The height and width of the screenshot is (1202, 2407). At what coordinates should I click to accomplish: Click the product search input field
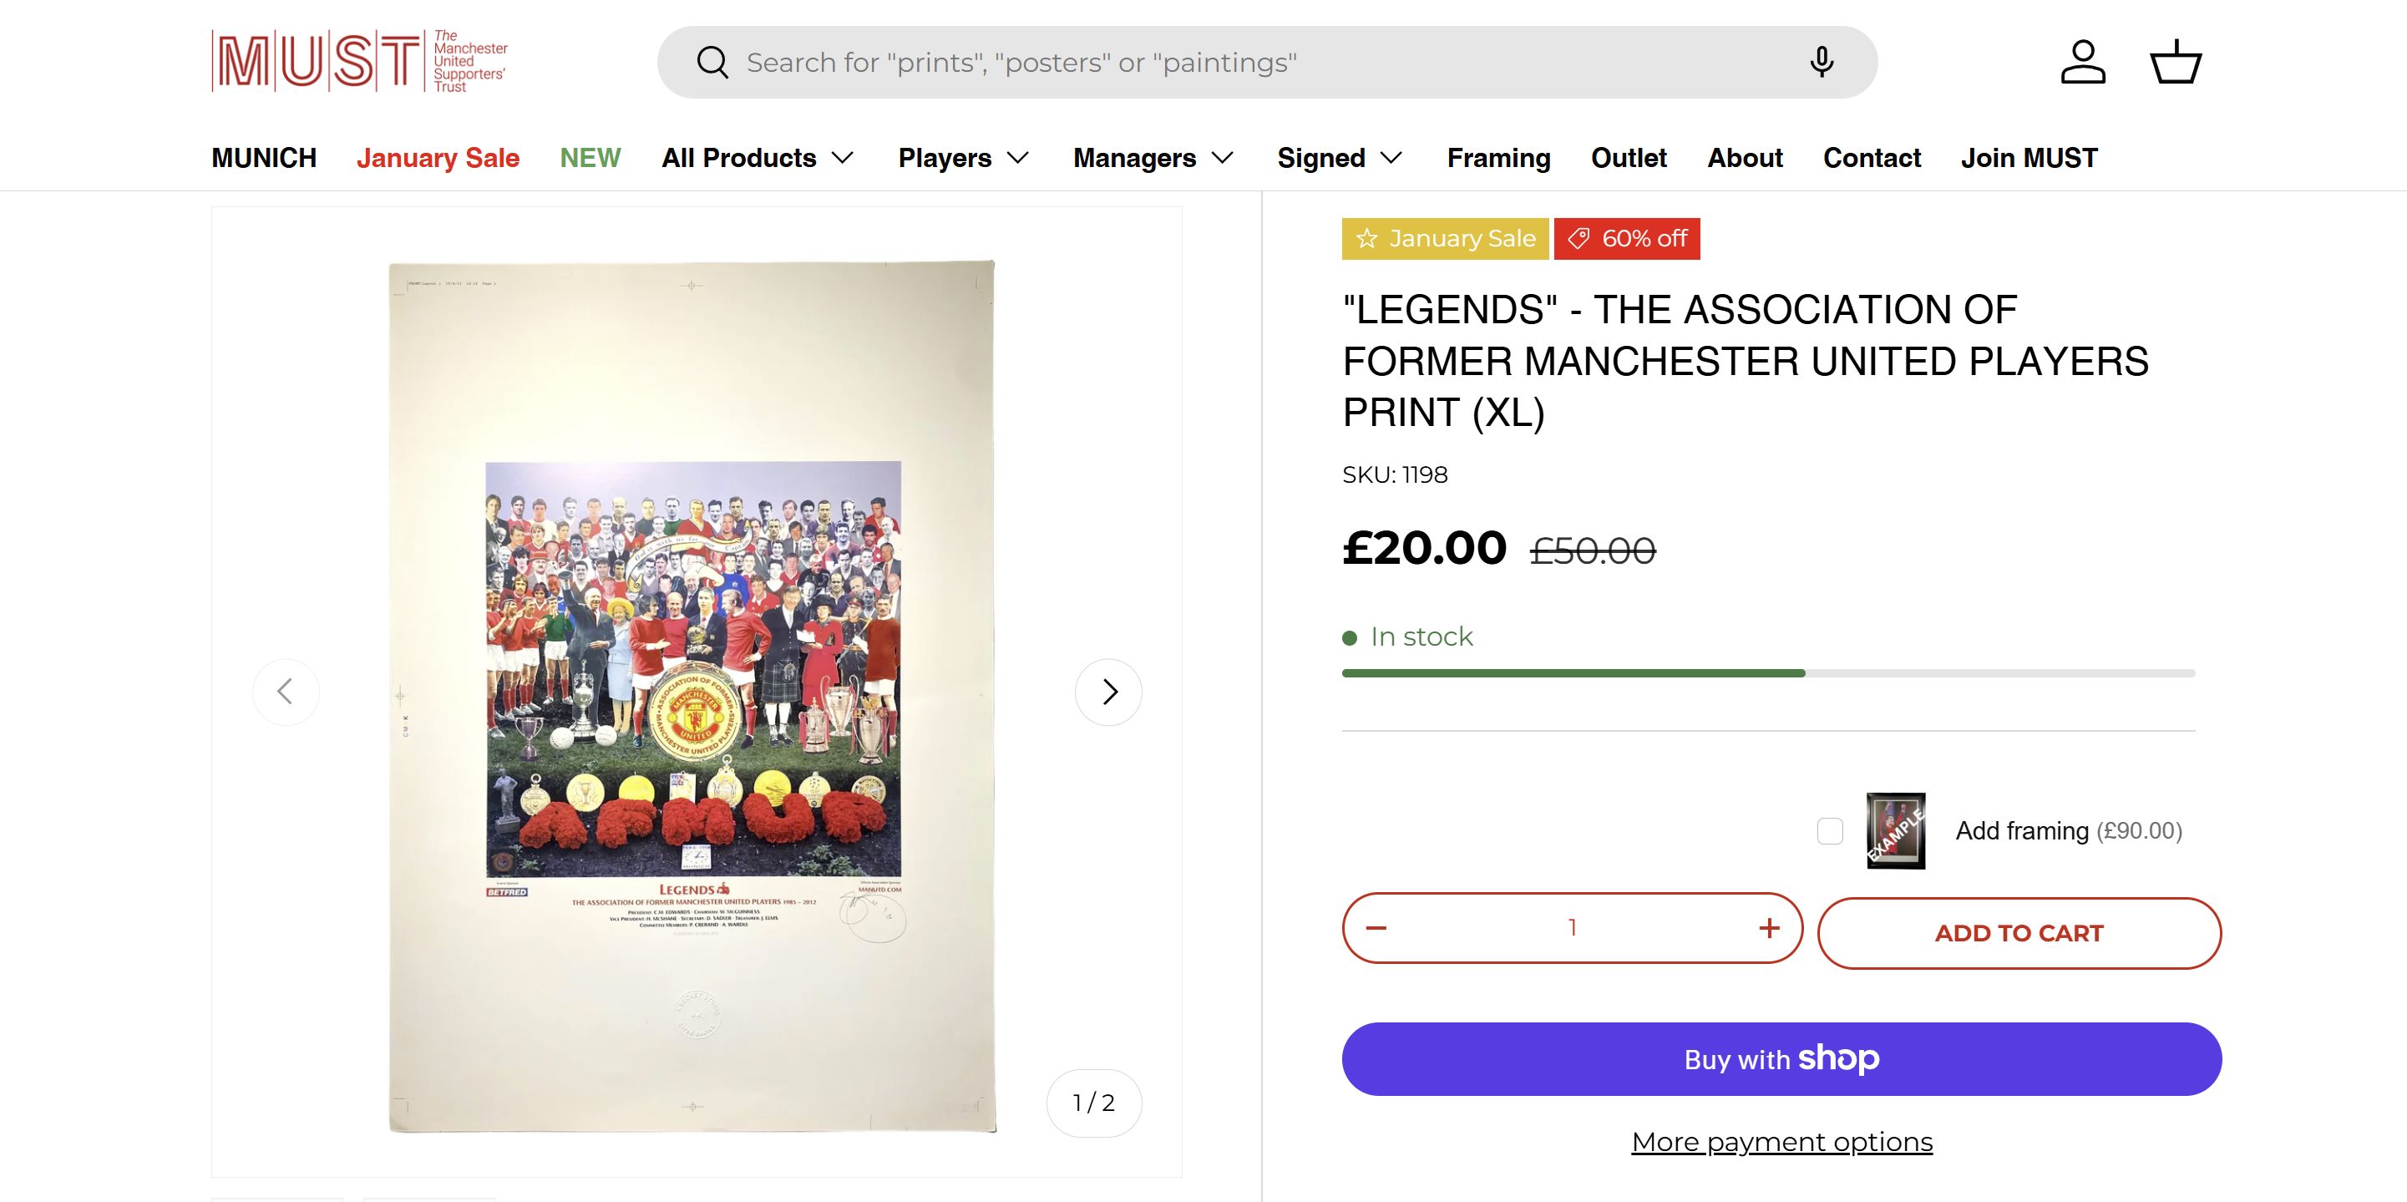coord(1214,63)
